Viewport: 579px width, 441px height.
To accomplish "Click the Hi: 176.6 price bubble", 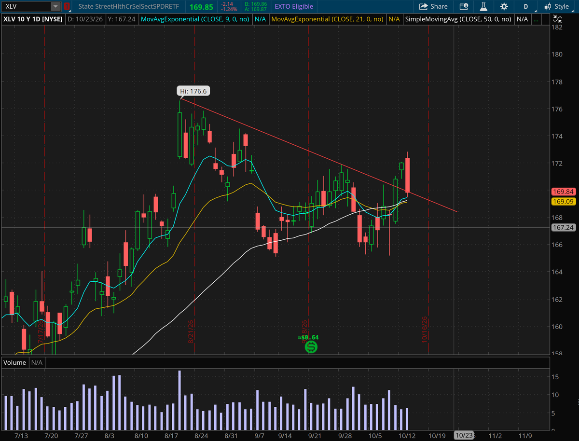I will coord(193,91).
